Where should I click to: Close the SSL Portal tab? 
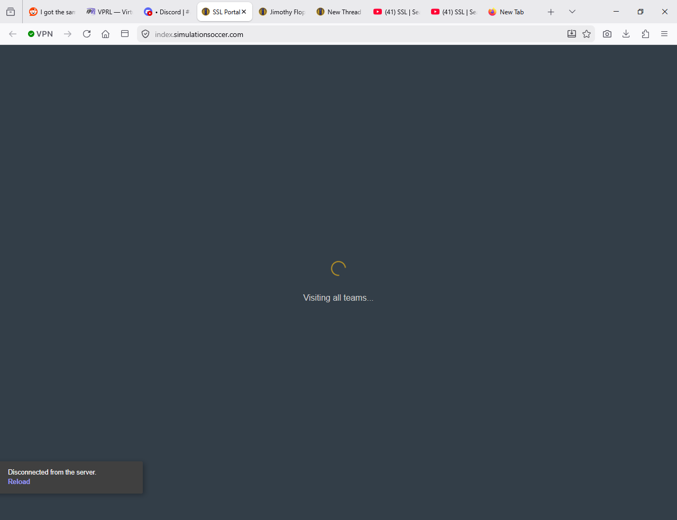click(x=244, y=12)
